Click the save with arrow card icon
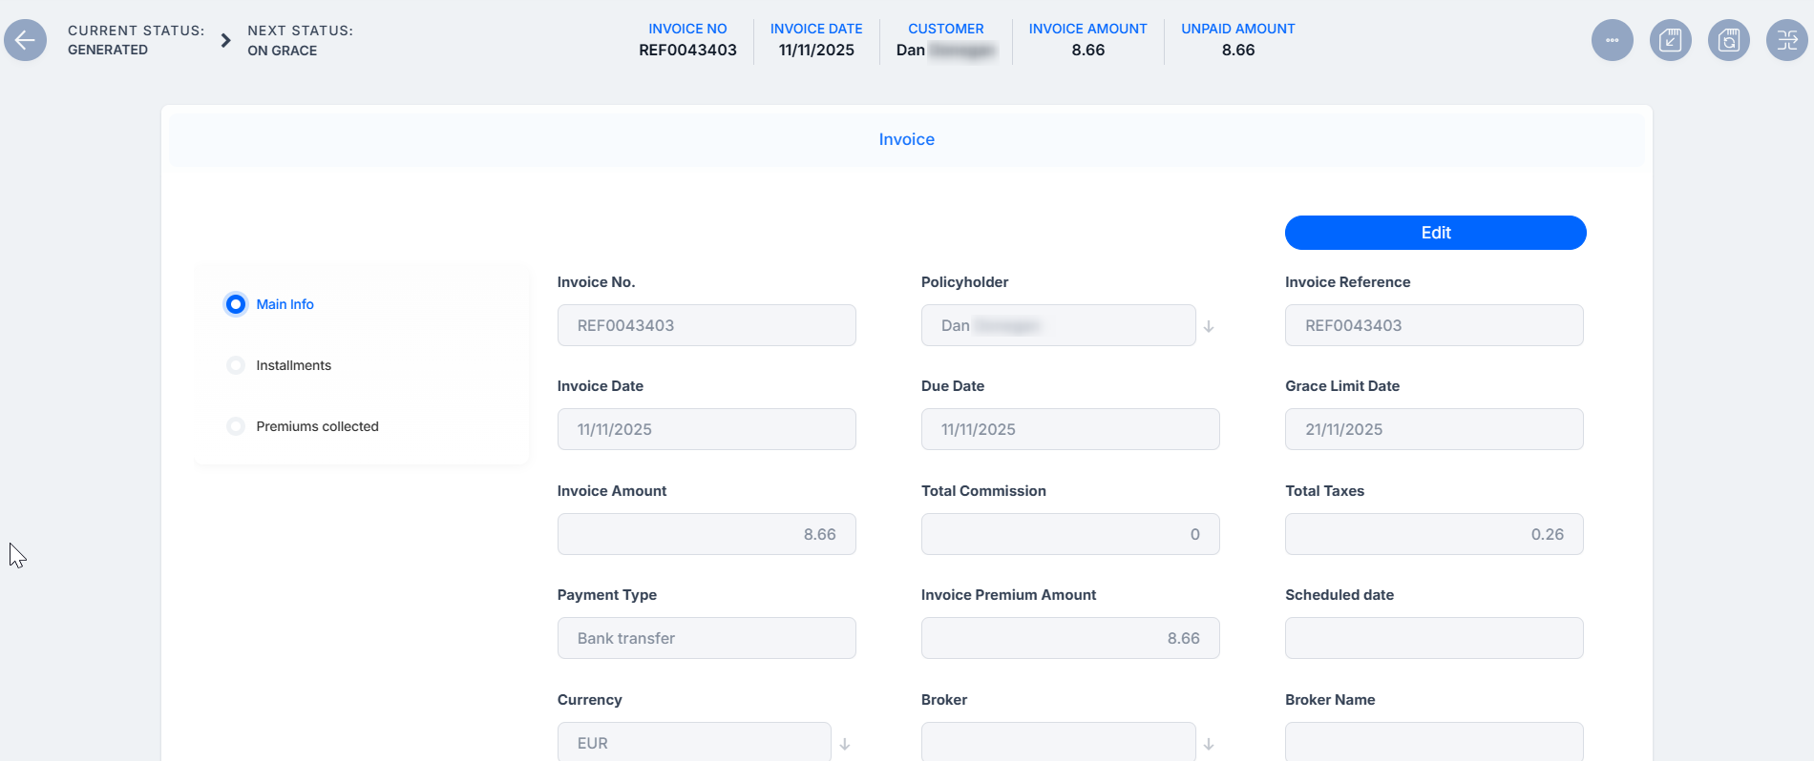This screenshot has width=1814, height=761. 1670,40
